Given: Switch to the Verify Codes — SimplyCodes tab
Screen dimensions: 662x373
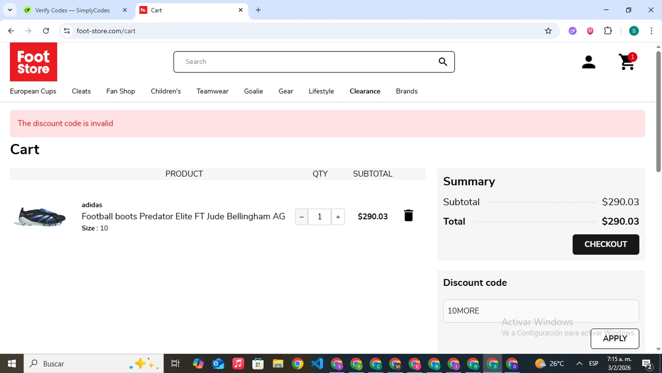Looking at the screenshot, I should click(73, 10).
